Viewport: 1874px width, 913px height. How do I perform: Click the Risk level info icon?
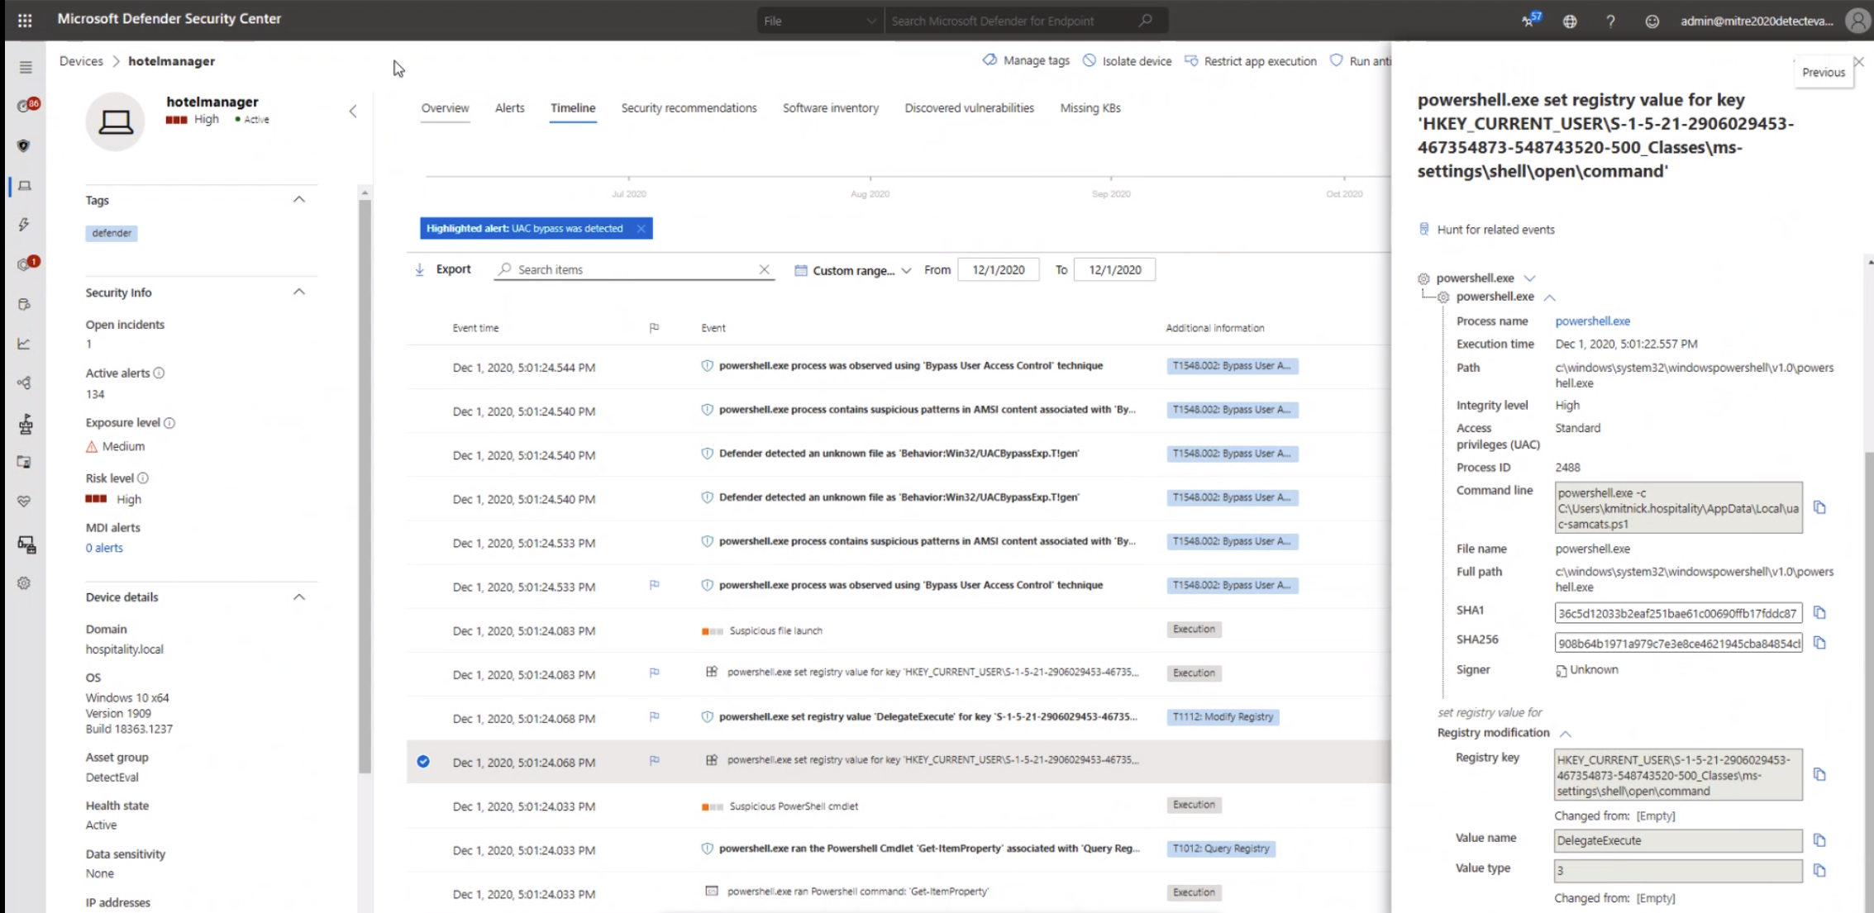pos(143,478)
